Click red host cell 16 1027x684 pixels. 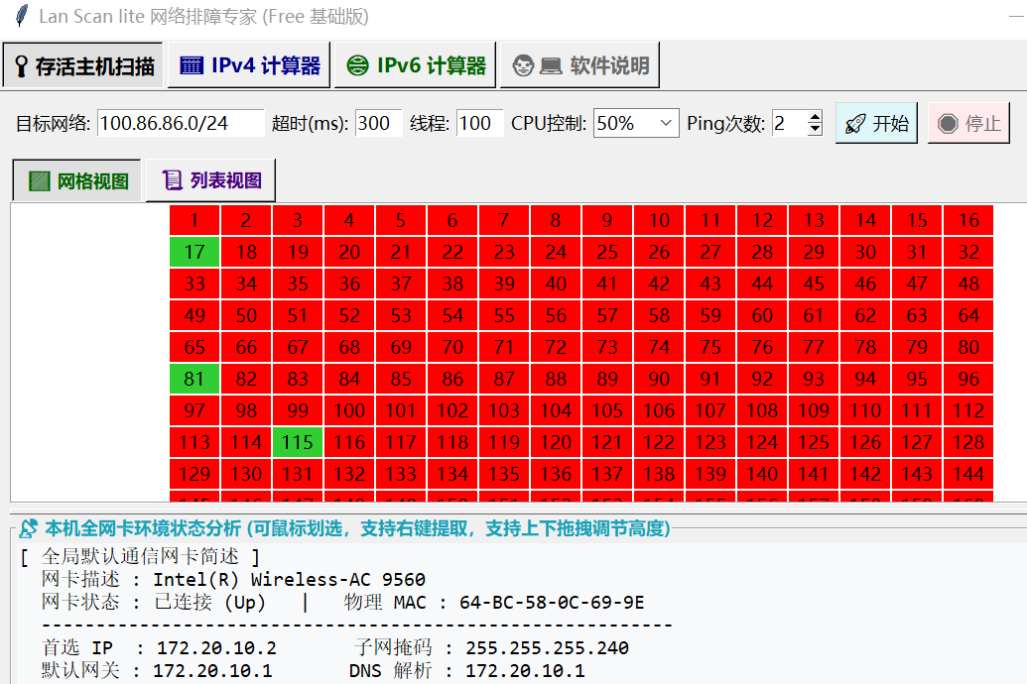(x=968, y=220)
